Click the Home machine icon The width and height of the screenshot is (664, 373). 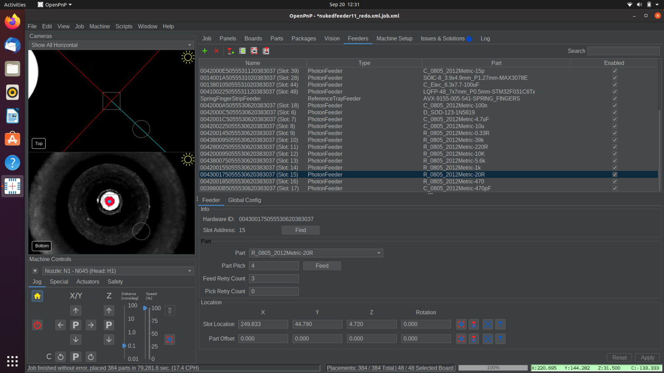pos(37,296)
